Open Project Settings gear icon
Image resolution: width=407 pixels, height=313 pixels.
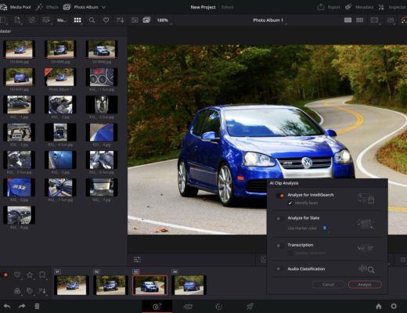click(x=394, y=306)
